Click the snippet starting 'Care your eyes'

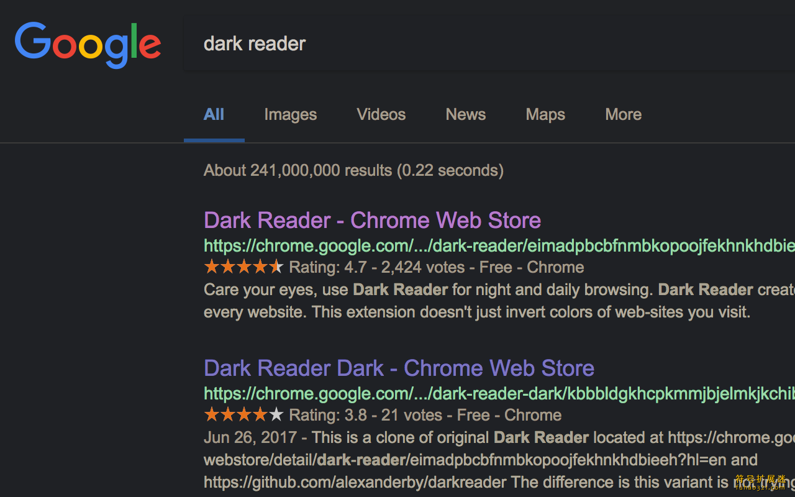(499, 290)
